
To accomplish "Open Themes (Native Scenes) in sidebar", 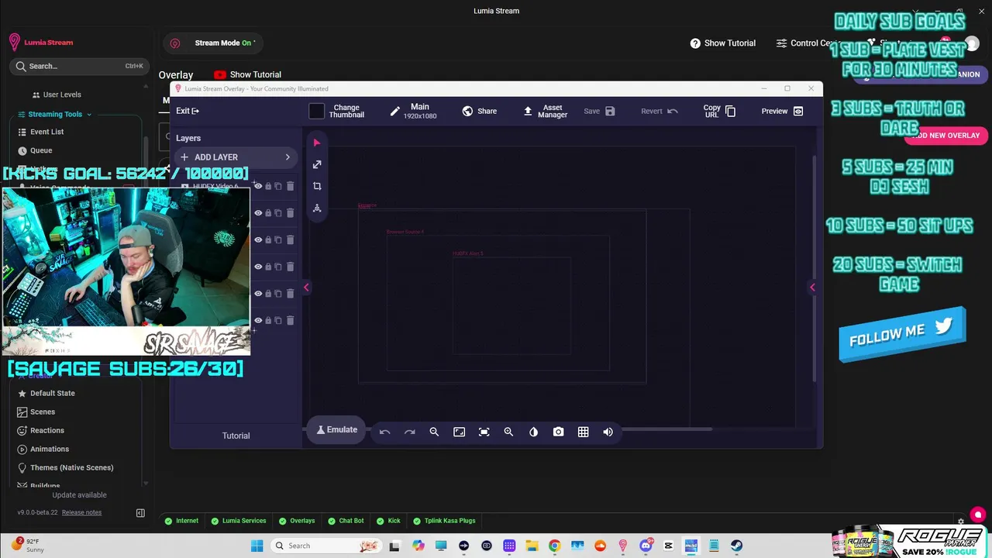I will pyautogui.click(x=71, y=467).
